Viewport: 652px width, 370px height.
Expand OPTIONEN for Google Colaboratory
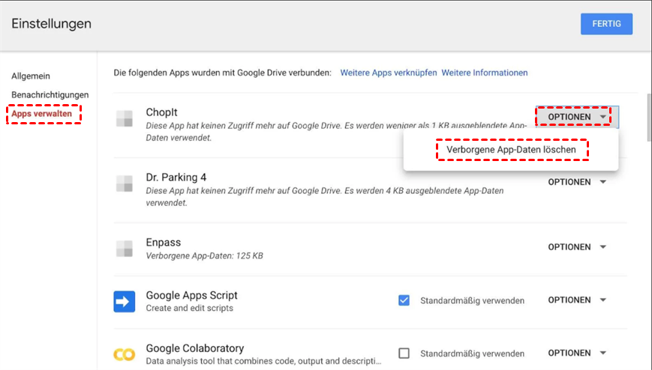click(576, 353)
